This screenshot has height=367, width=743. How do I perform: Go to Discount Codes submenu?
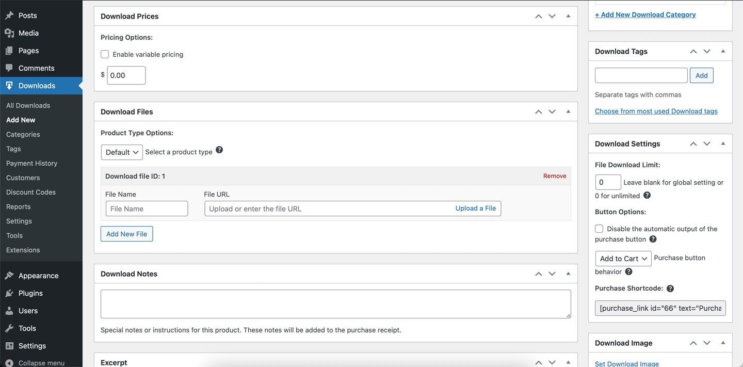31,192
